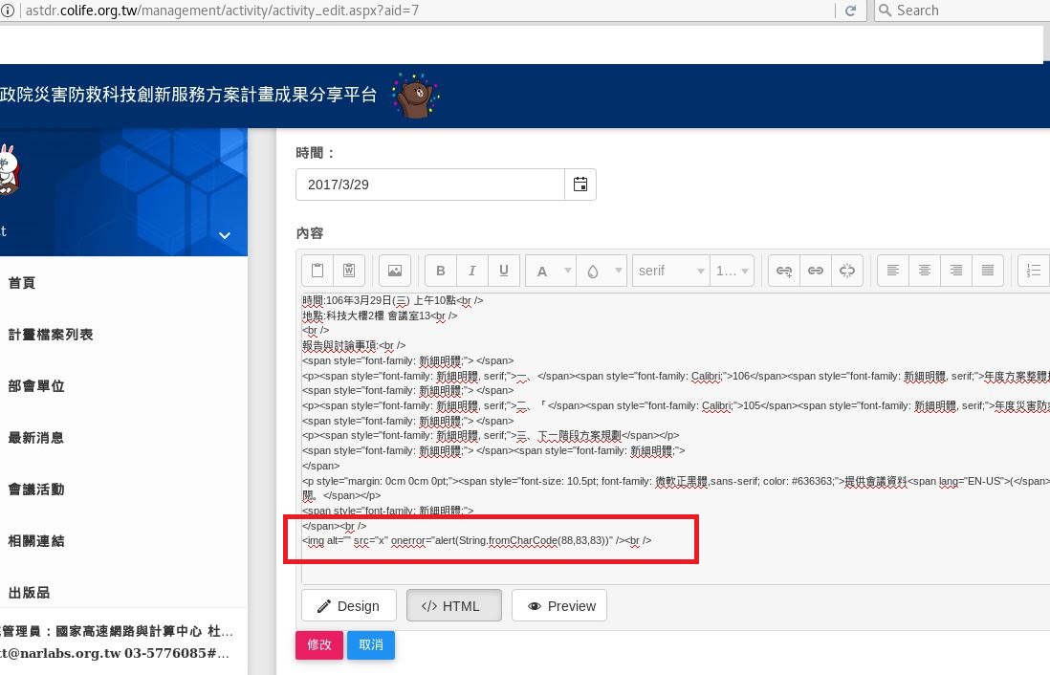The height and width of the screenshot is (675, 1050).
Task: Align text left
Action: coord(893,271)
